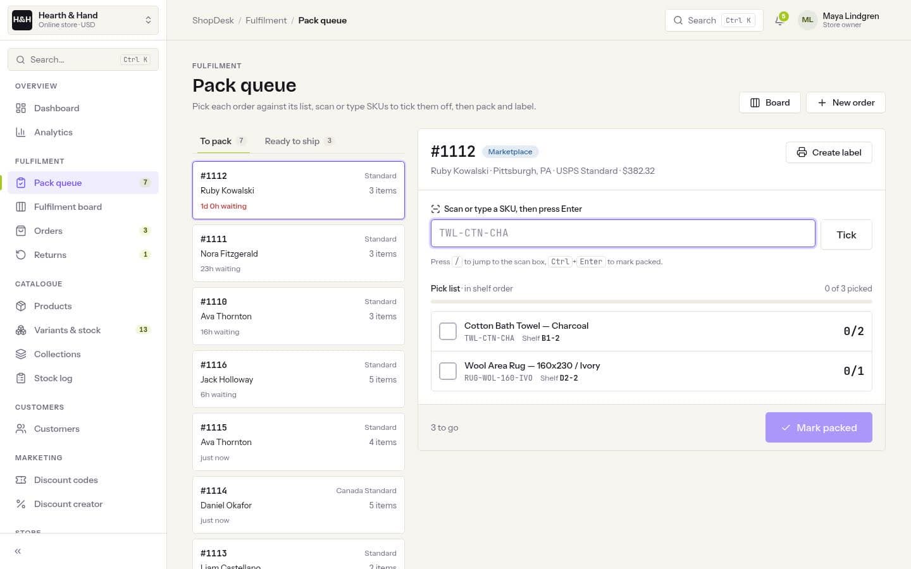Image resolution: width=911 pixels, height=569 pixels.
Task: Click the Products box icon
Action: coord(21,306)
